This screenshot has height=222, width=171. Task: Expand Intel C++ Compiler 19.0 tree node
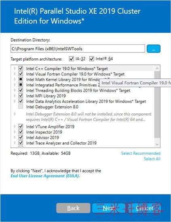(15, 68)
